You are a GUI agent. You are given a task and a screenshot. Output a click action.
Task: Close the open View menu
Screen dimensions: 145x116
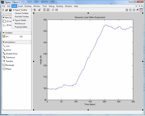point(14,6)
